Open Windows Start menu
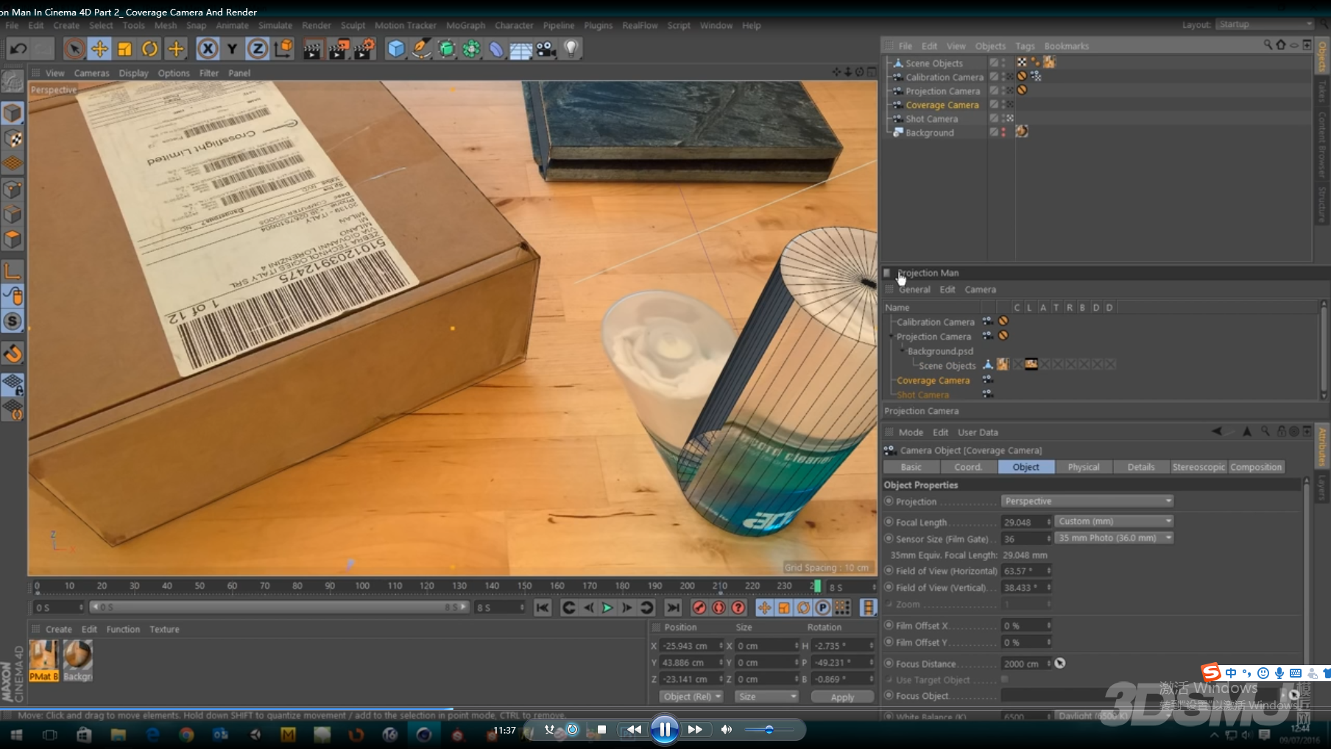The height and width of the screenshot is (749, 1331). click(16, 735)
